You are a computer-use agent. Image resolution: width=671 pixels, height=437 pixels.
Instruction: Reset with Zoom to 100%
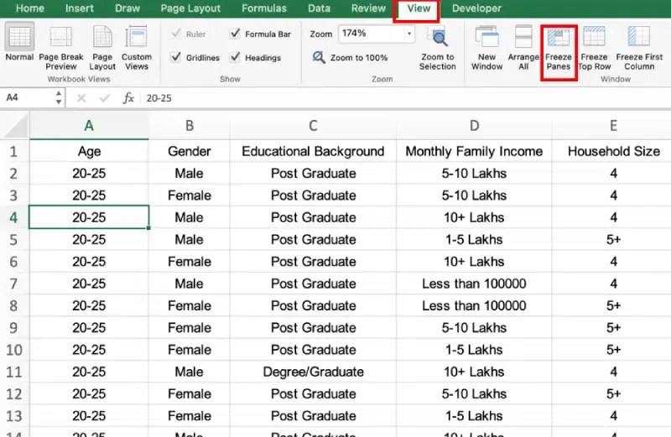point(350,57)
